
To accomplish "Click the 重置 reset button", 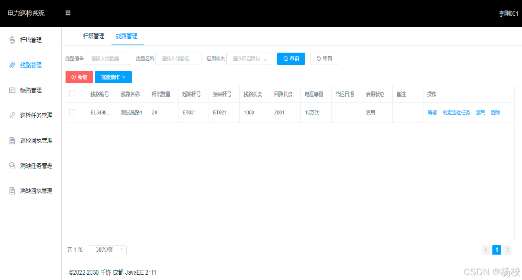I will point(324,58).
